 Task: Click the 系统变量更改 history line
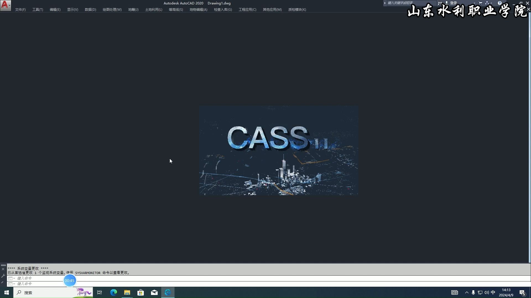point(28,268)
